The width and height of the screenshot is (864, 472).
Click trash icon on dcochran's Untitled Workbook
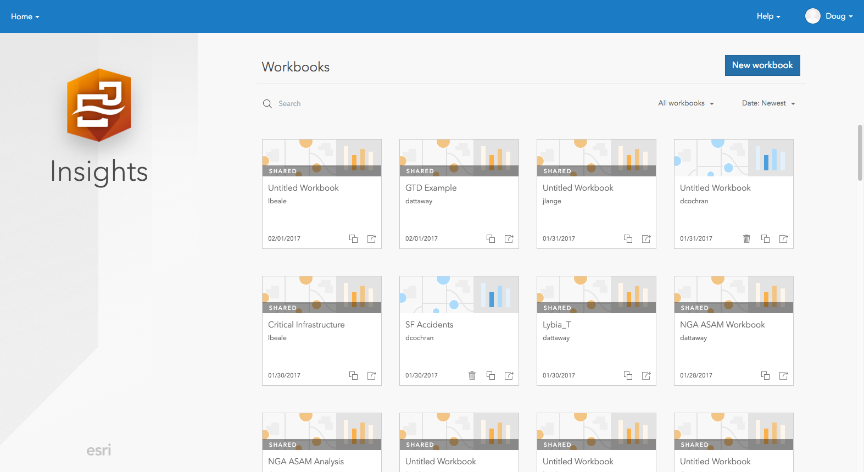pyautogui.click(x=746, y=238)
